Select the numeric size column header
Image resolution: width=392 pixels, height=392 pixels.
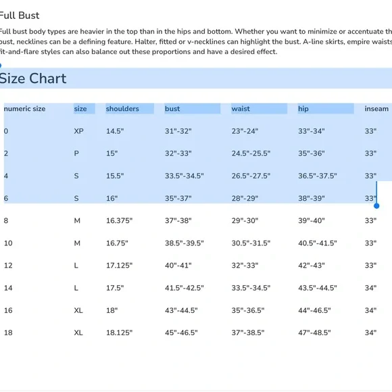(25, 109)
